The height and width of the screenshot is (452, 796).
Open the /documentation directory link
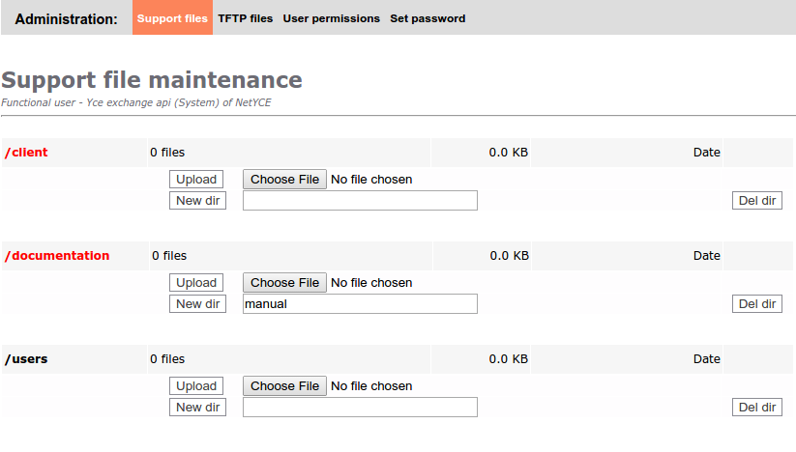57,256
